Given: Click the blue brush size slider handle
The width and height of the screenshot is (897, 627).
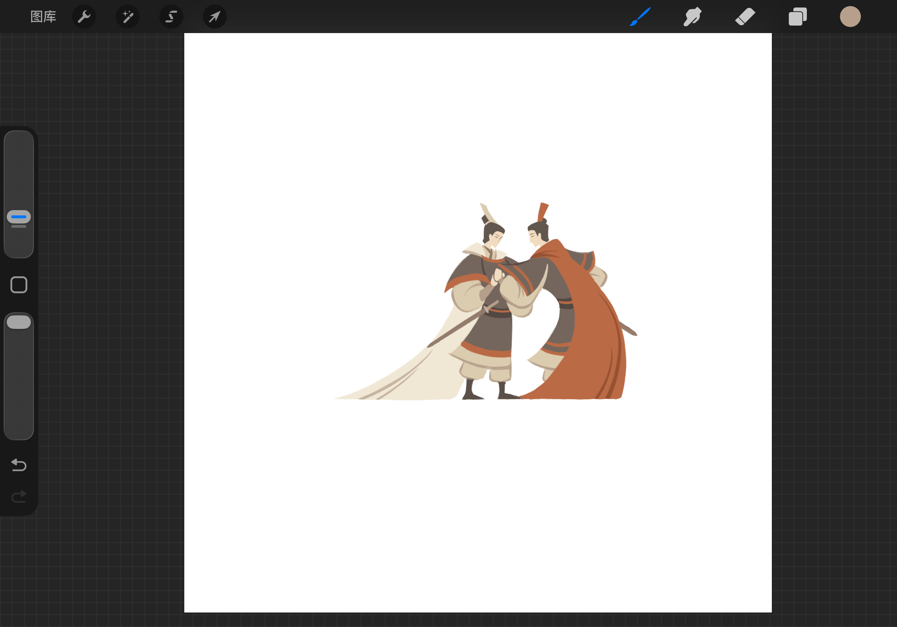Looking at the screenshot, I should [19, 217].
